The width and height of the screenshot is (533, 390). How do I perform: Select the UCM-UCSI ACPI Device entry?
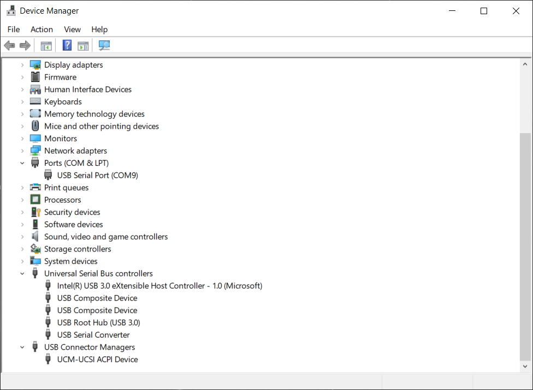[x=98, y=359]
